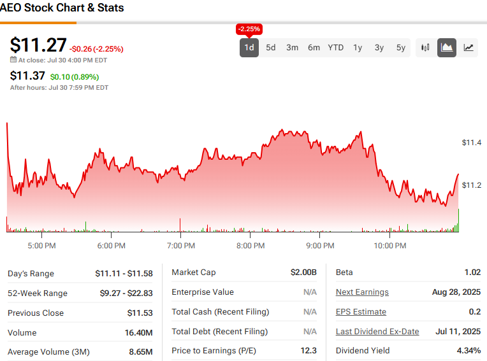
Task: Switch to line chart view icon
Action: (469, 48)
